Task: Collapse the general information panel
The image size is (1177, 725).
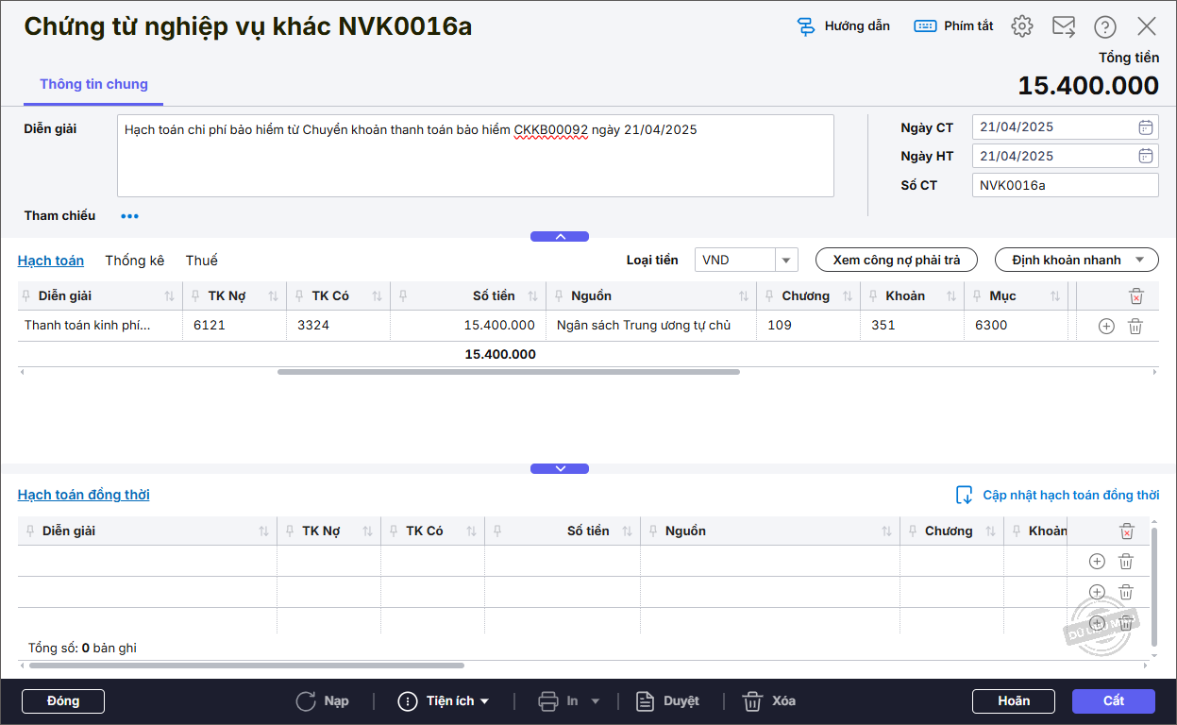Action: 559,237
